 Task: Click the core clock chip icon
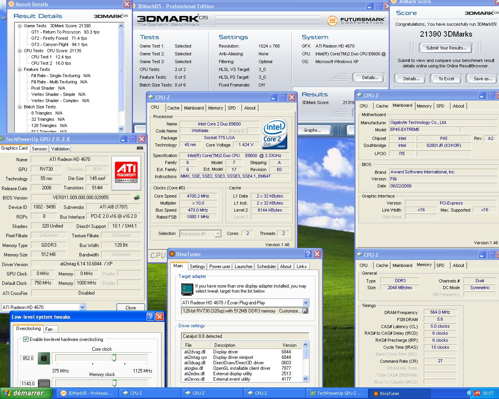coord(44,358)
